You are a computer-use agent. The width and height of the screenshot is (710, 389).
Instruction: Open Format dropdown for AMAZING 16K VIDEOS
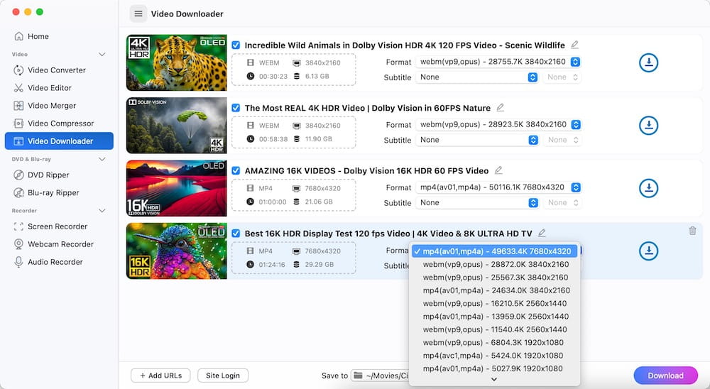click(498, 187)
